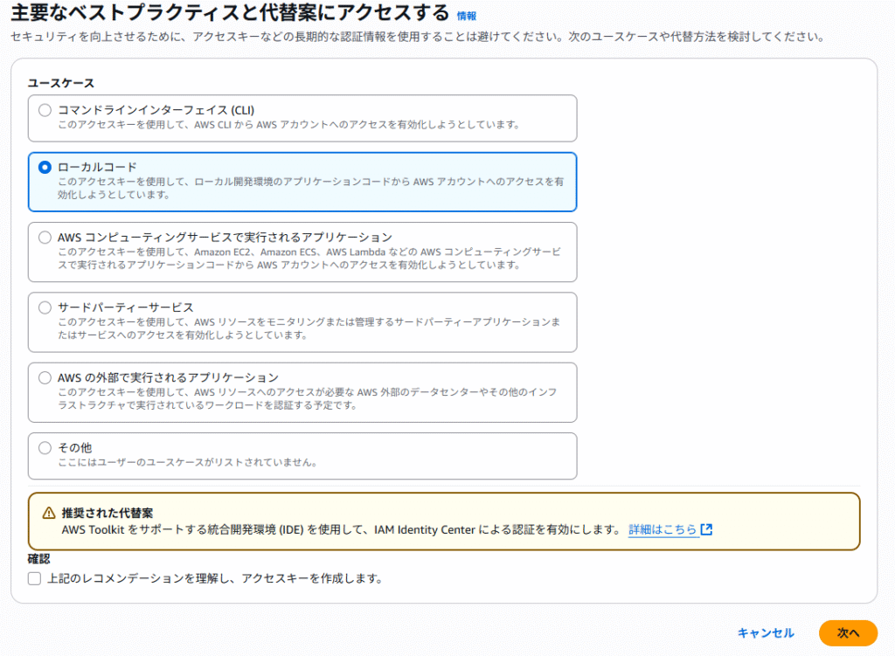Choose AWS コンピューティングサービスで実行されるアプリケーション radio
895x656 pixels.
[x=45, y=238]
